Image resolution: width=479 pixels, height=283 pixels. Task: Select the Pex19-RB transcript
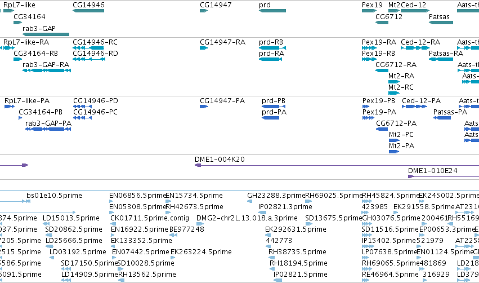click(x=369, y=59)
